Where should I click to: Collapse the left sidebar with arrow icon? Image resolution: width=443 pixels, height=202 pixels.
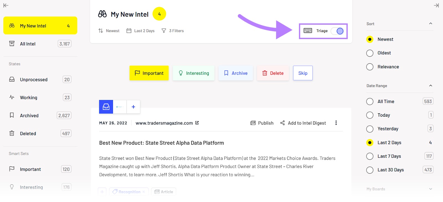click(6, 5)
